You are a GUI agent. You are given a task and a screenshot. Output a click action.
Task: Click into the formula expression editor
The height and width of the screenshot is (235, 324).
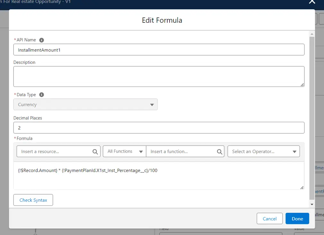[159, 176]
